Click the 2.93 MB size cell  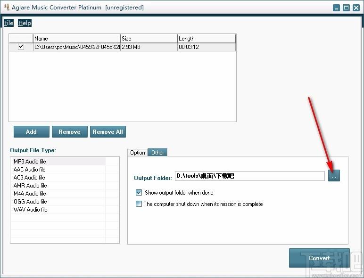pos(149,47)
